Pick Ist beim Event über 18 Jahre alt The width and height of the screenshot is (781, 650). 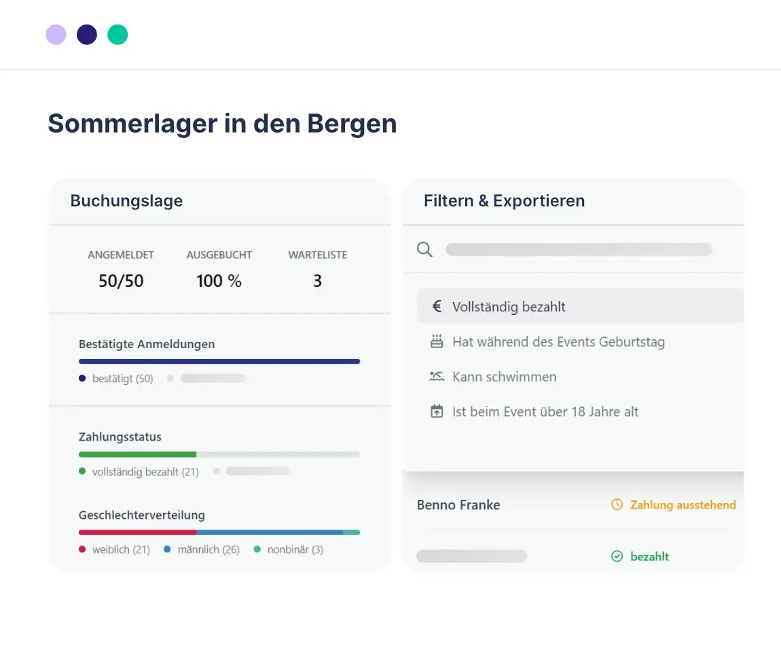point(545,411)
